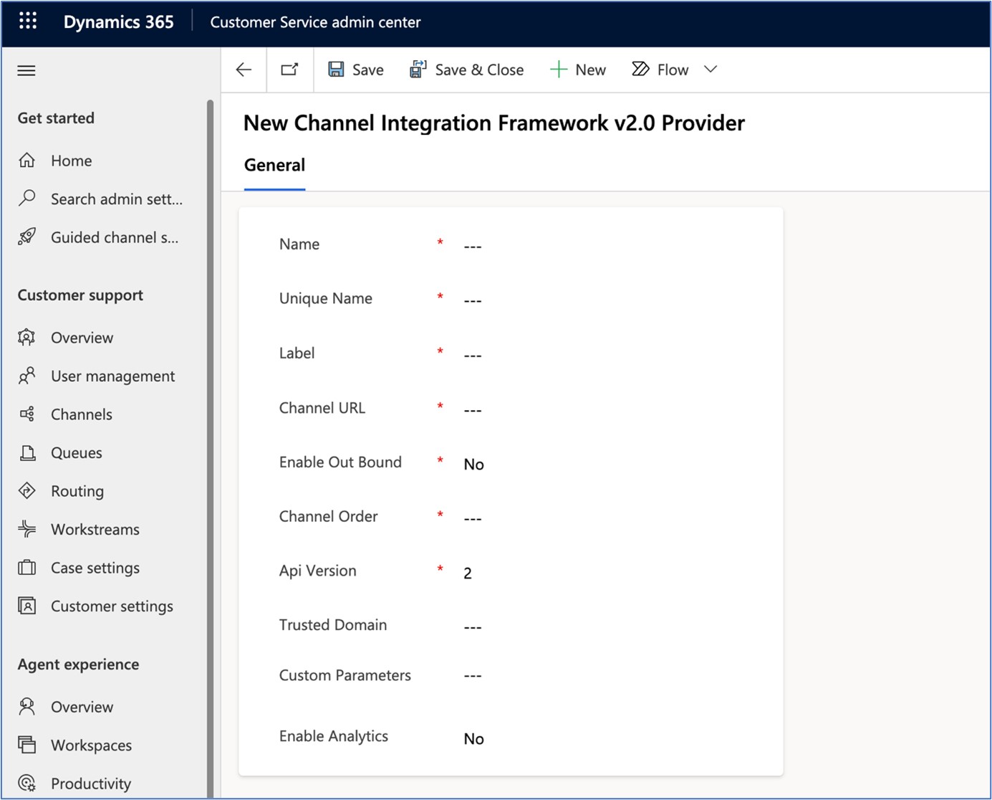The height and width of the screenshot is (800, 992).
Task: Navigate to Home in the sidebar
Action: coord(71,161)
